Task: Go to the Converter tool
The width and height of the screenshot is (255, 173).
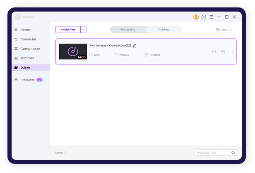Action: [x=28, y=39]
